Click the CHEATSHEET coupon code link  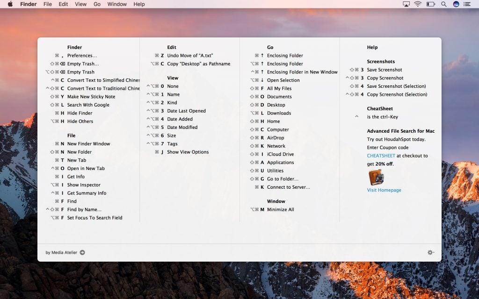coord(381,156)
